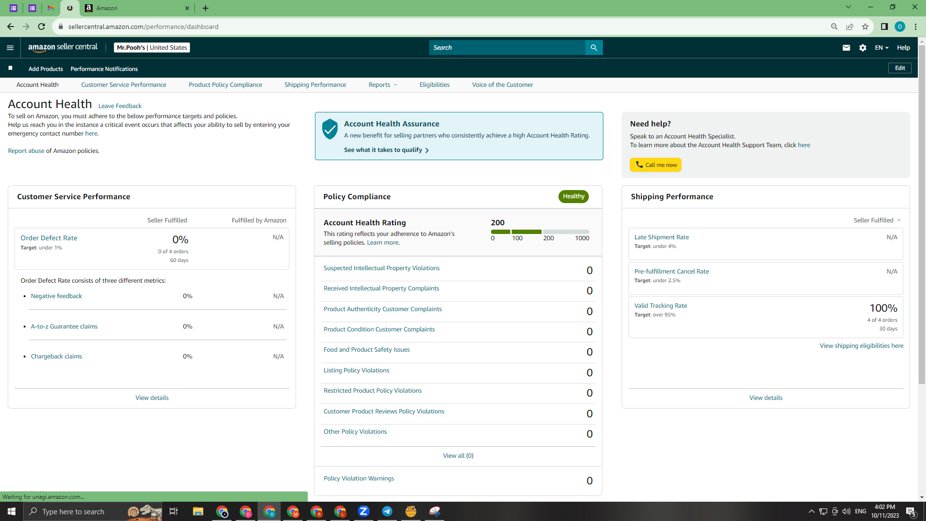Select the Account Health tab
The height and width of the screenshot is (521, 926).
coord(38,84)
